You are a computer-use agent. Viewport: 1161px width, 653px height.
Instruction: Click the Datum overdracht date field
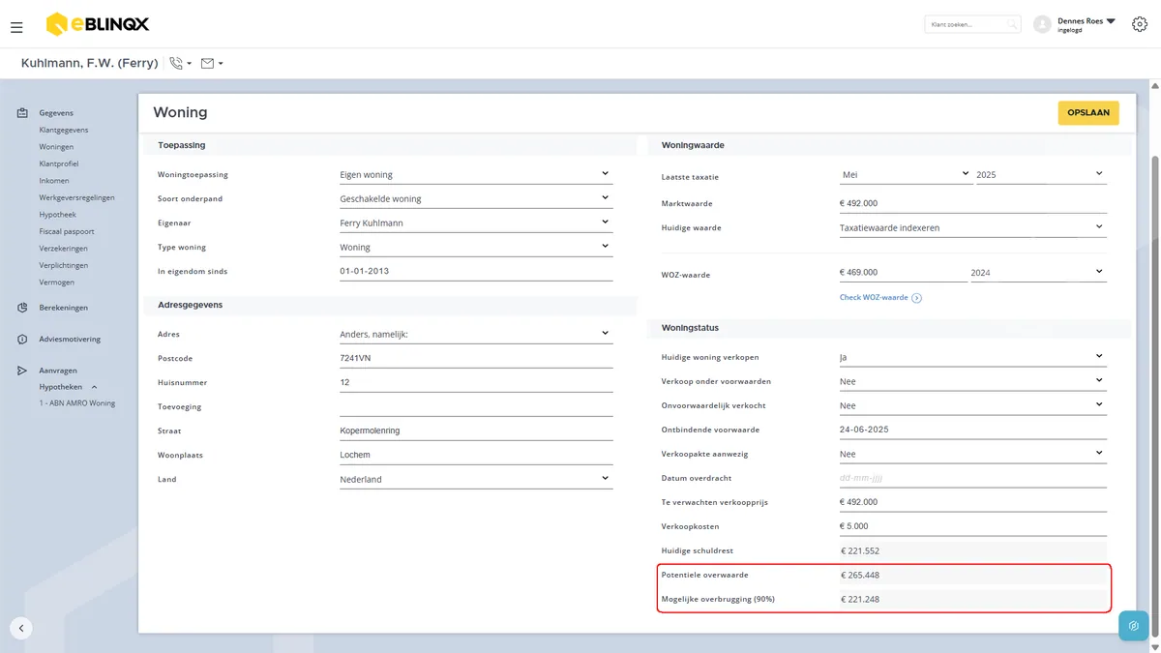pyautogui.click(x=972, y=478)
